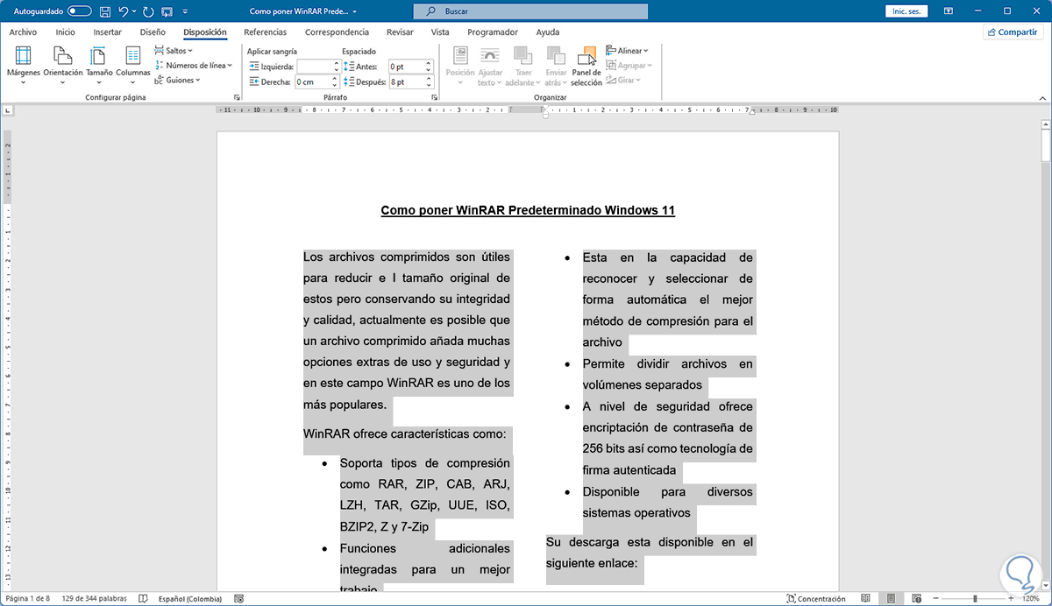Adjust Antes spacing stepper
The height and width of the screenshot is (606, 1052).
pos(429,67)
